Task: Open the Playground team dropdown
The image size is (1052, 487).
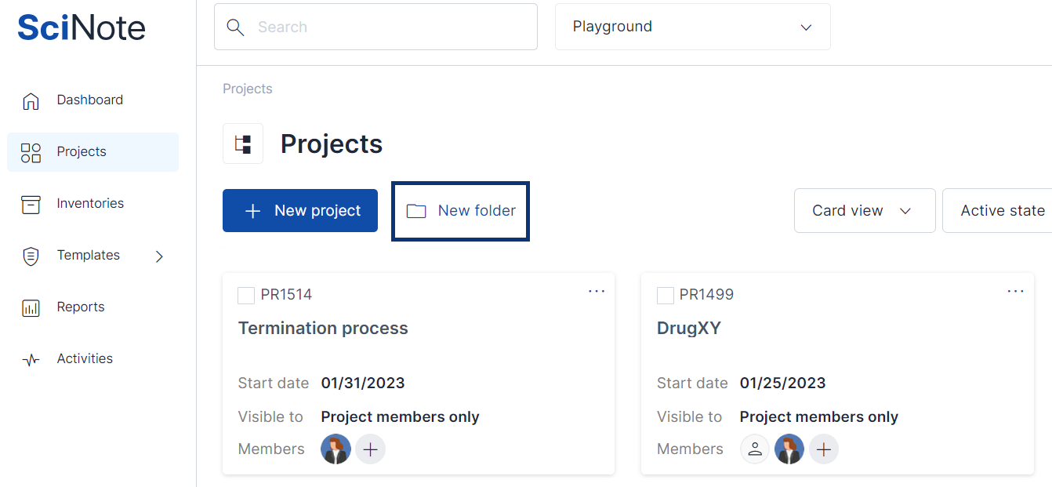Action: [692, 27]
